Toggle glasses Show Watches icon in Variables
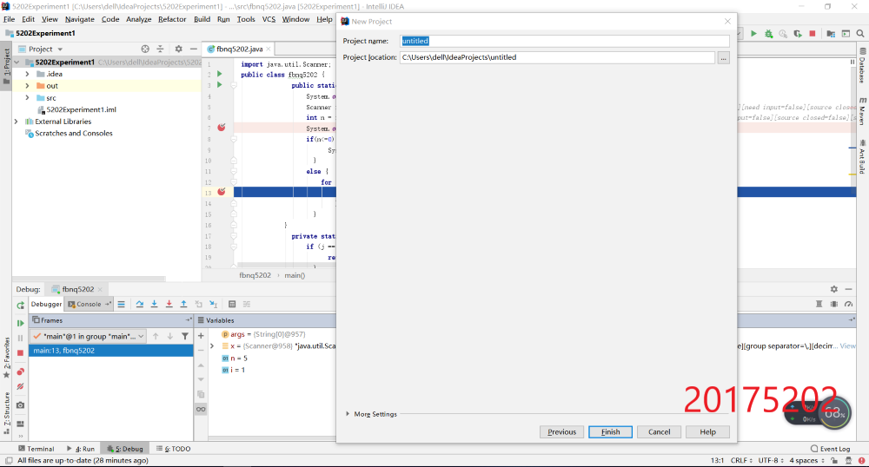This screenshot has height=467, width=869. pyautogui.click(x=202, y=410)
